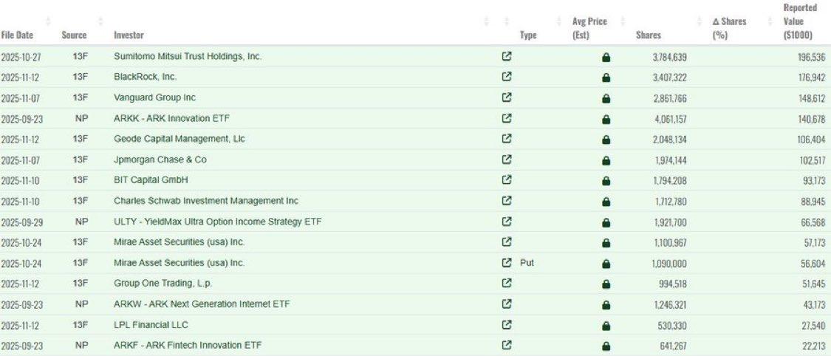Click lock icon in Group One Trading row
Image resolution: width=831 pixels, height=356 pixels.
point(606,284)
